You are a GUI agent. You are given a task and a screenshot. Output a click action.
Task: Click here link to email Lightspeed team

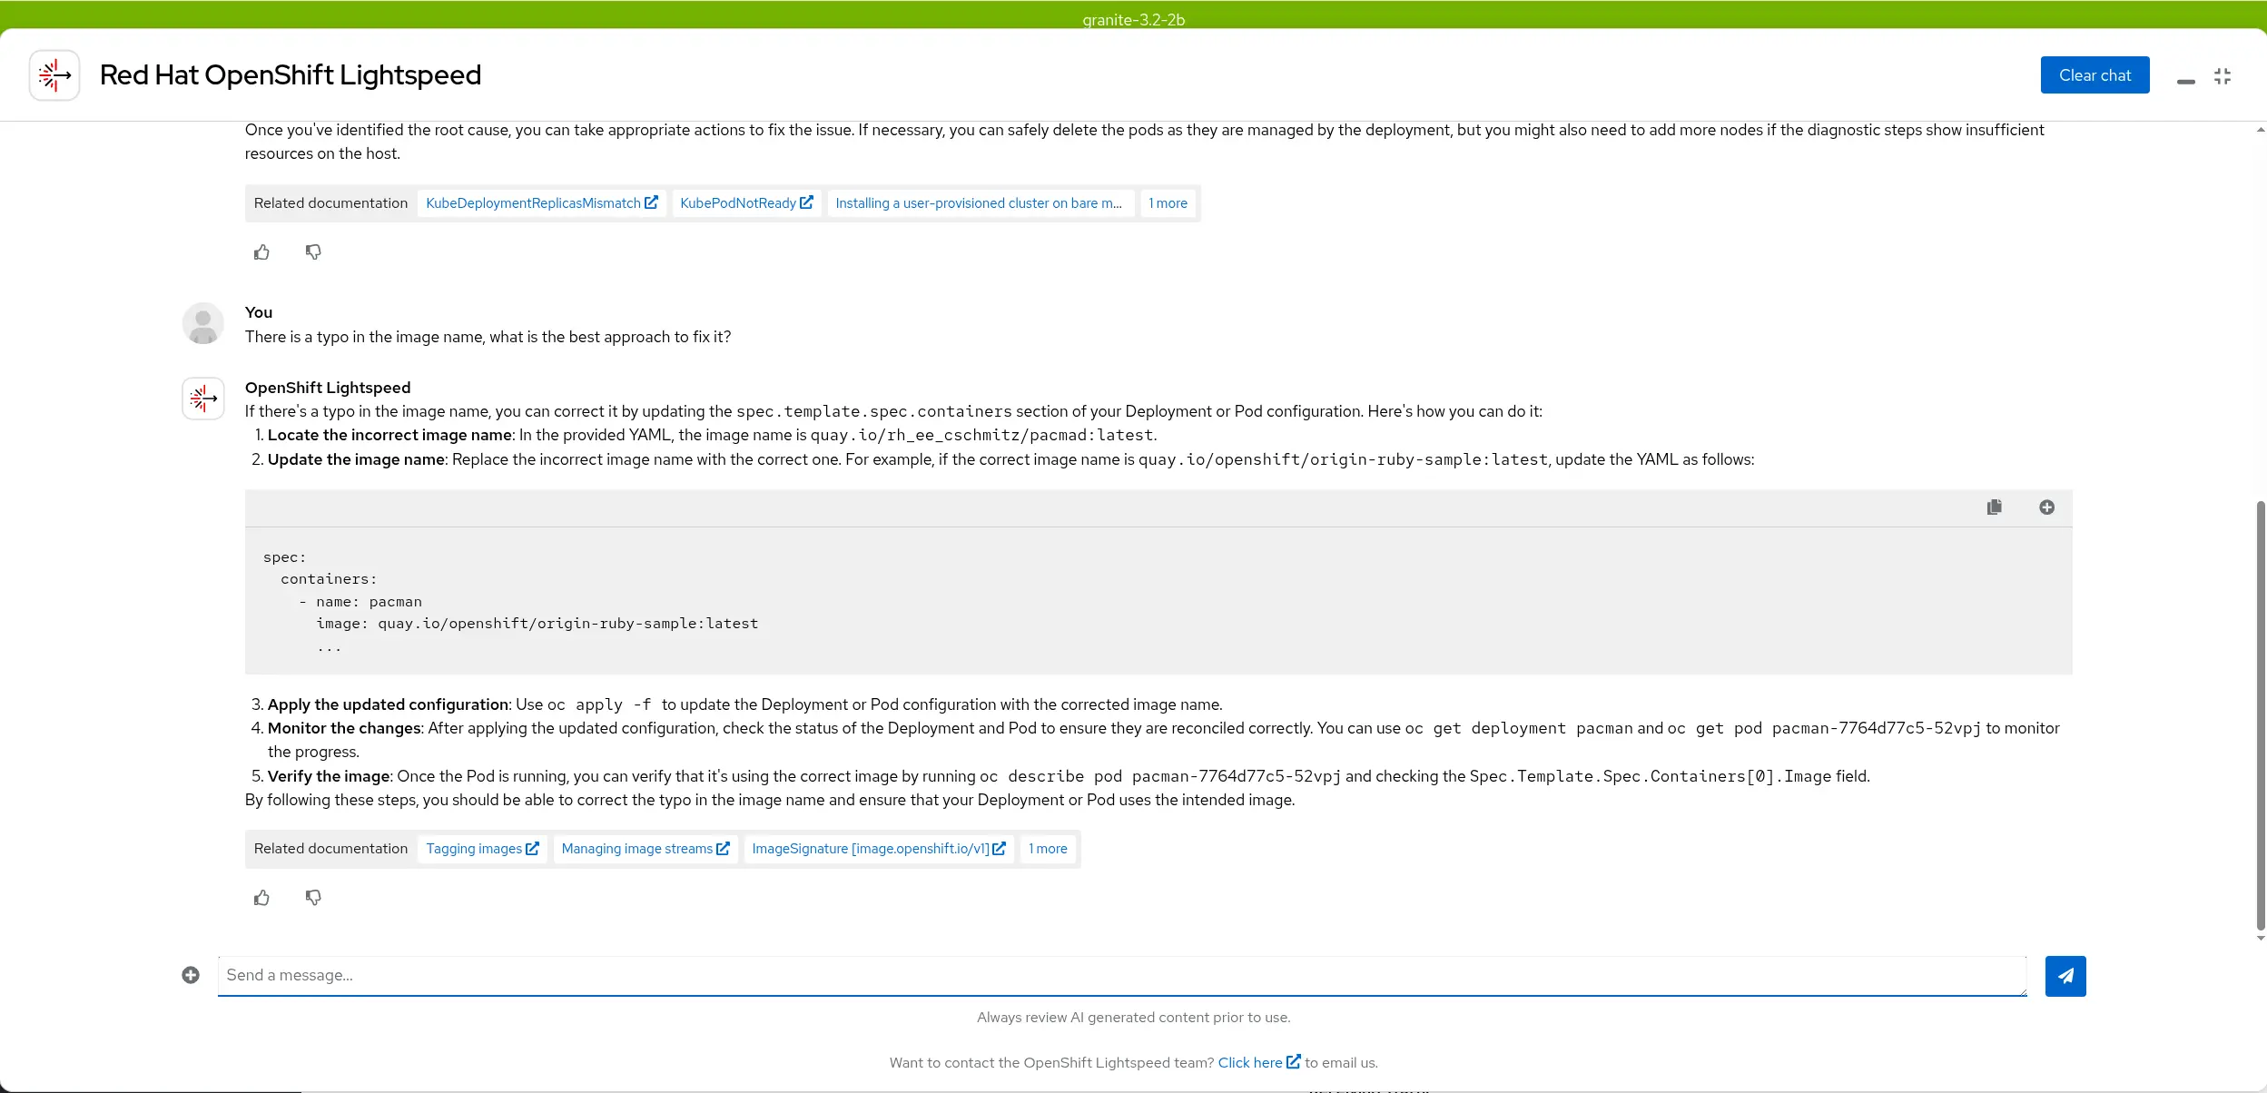[1259, 1063]
